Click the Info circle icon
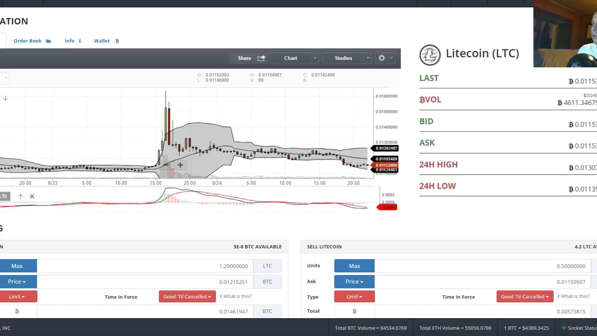The height and width of the screenshot is (336, 597). pos(79,41)
